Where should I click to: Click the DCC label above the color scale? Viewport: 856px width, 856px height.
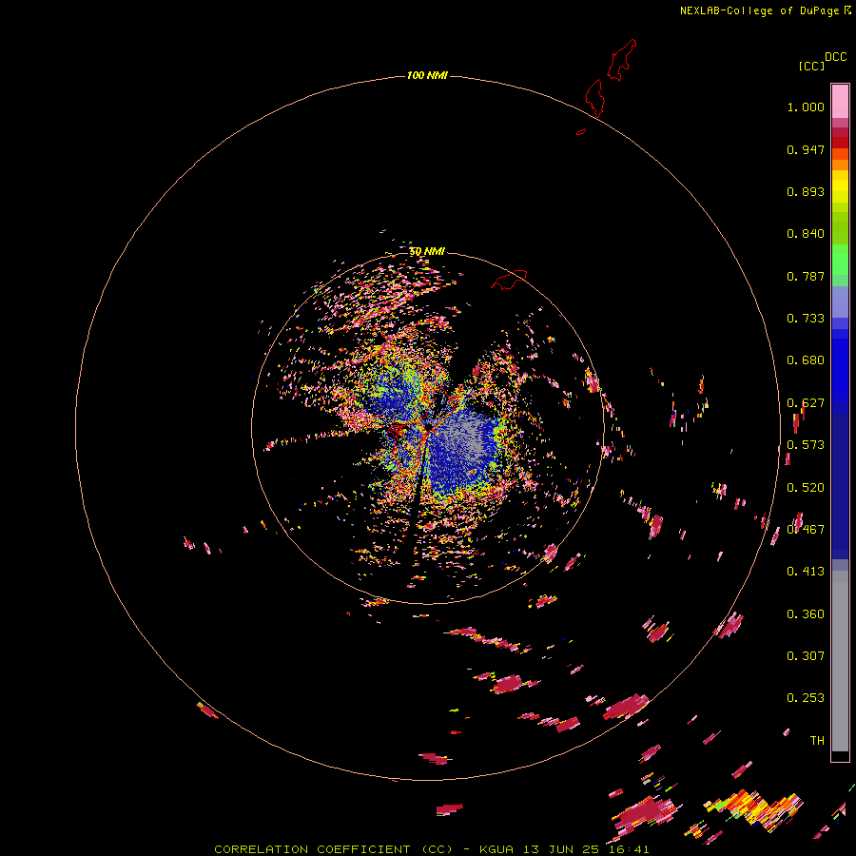click(835, 56)
